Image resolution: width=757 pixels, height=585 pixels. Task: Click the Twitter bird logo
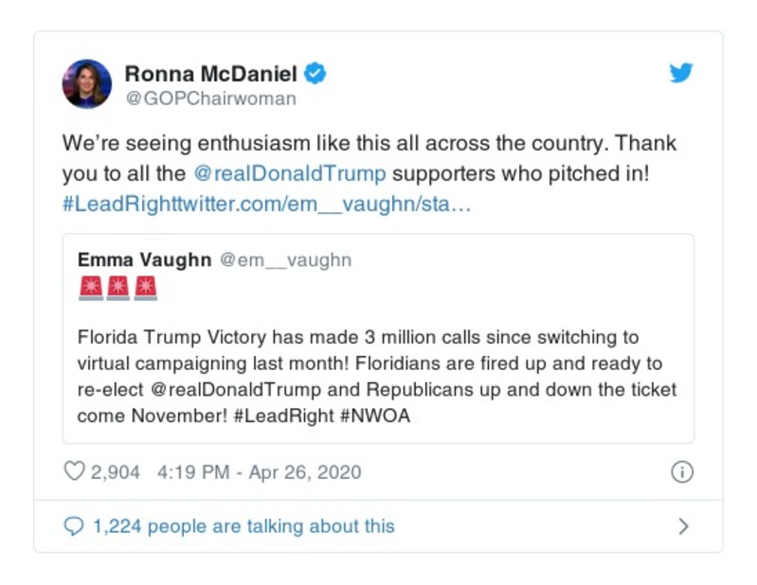coord(681,73)
